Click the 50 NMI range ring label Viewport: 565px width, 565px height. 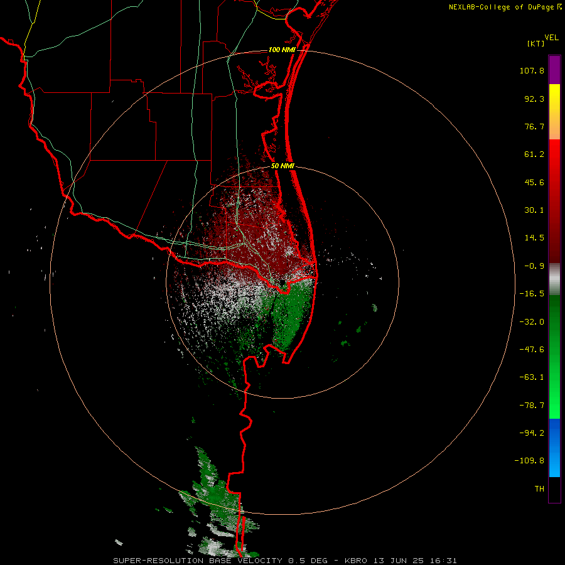pyautogui.click(x=282, y=166)
